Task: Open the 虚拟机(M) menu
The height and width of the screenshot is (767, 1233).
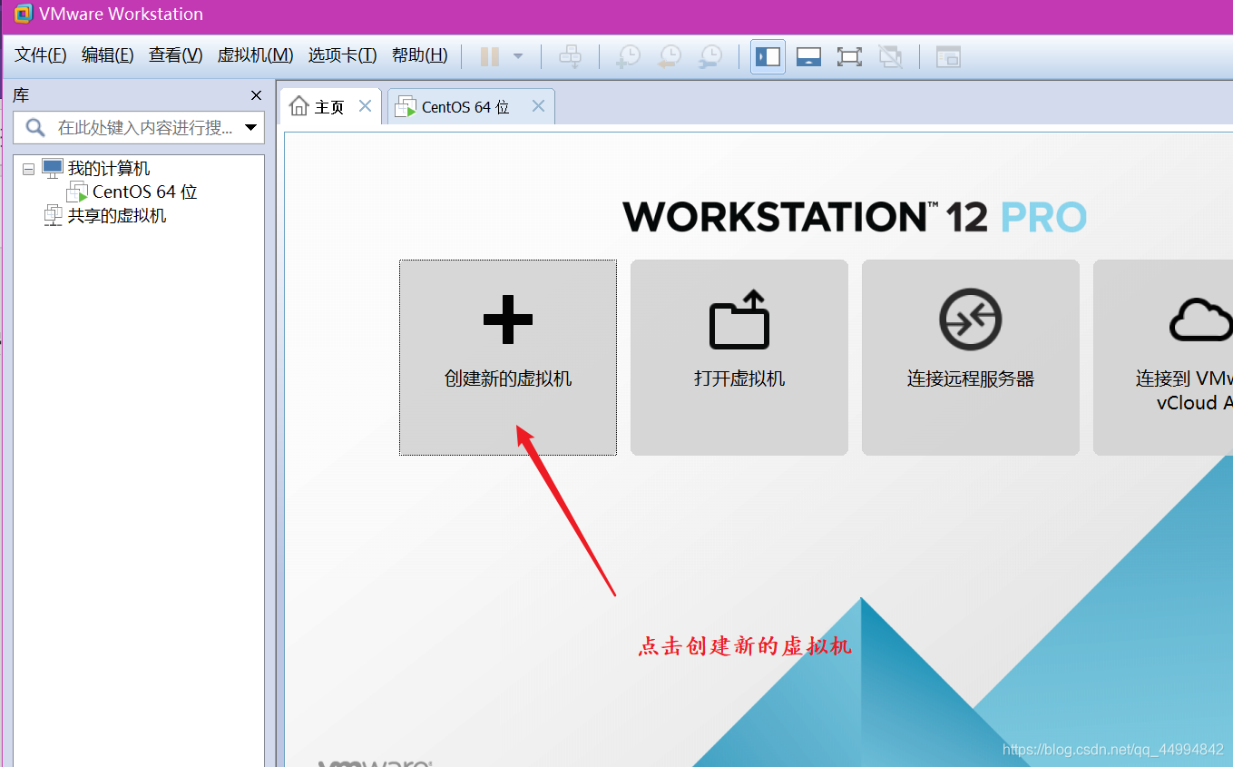Action: tap(255, 55)
